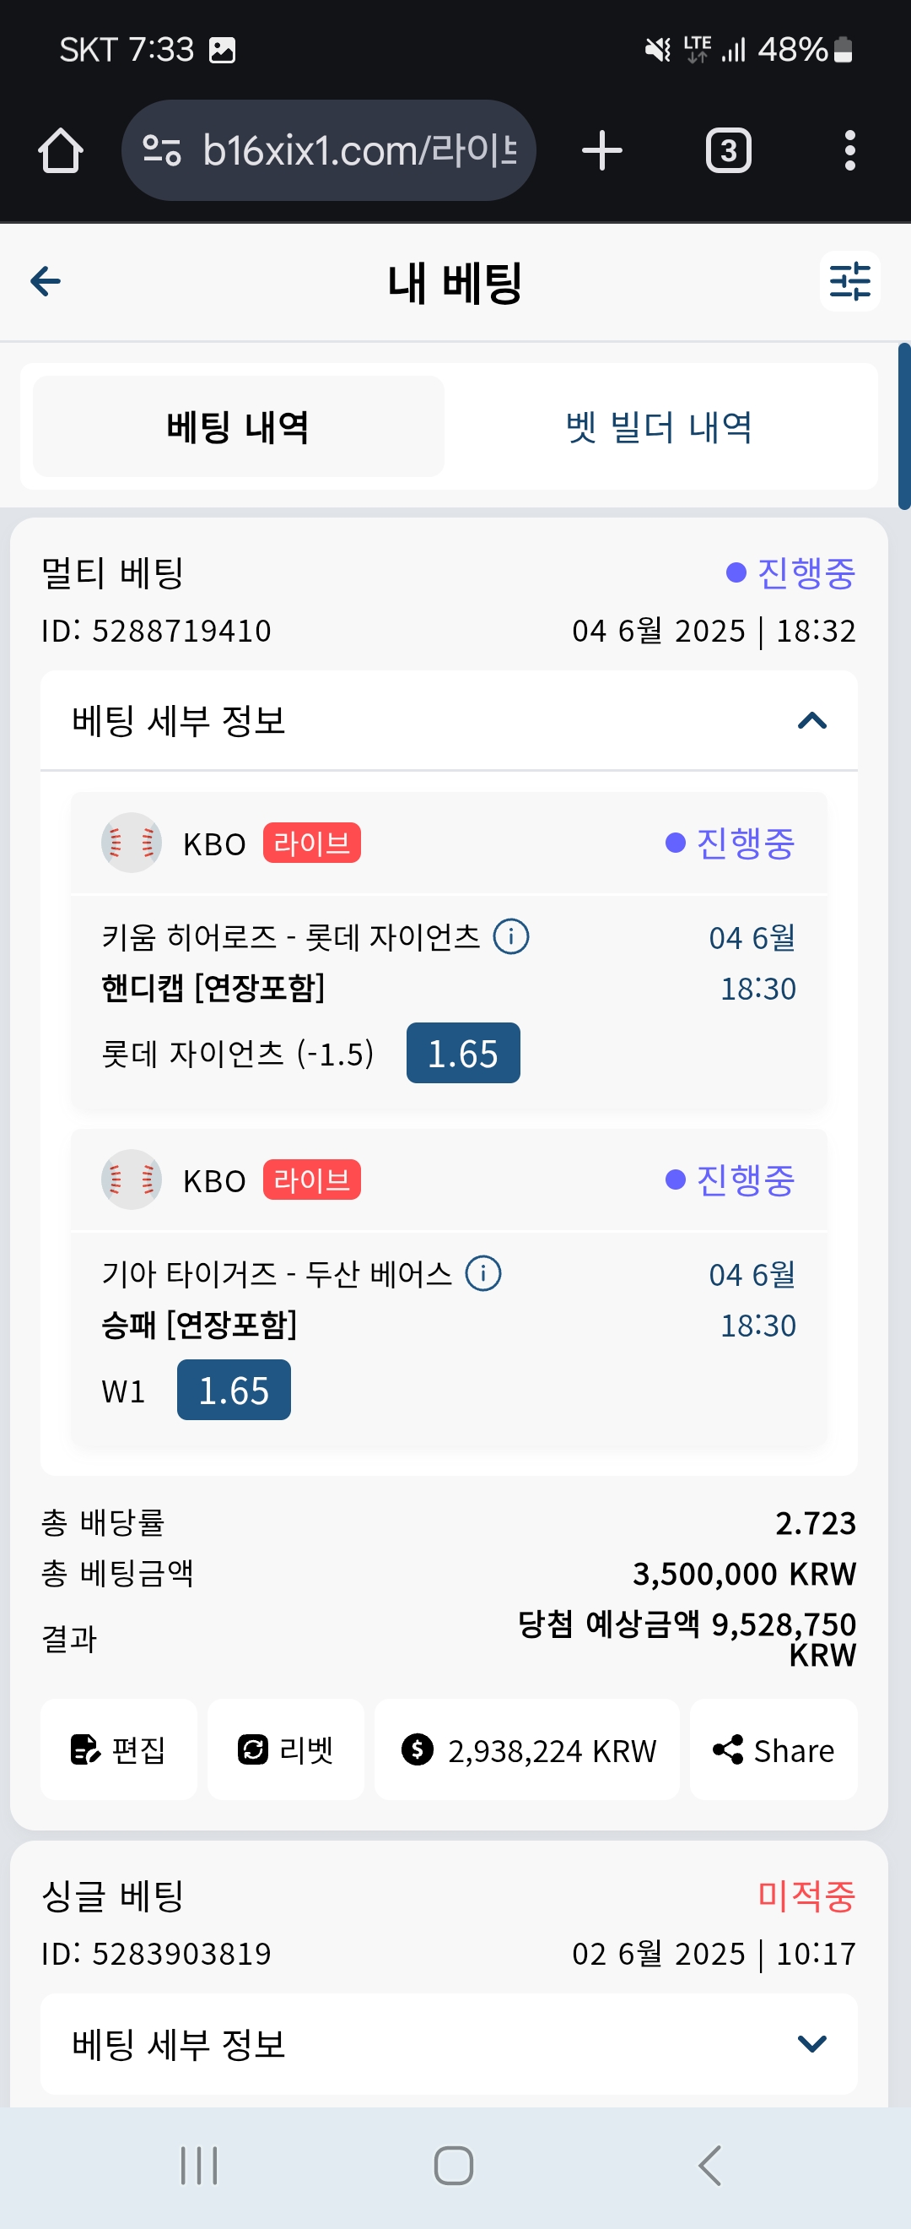
Task: Add a new browser tab
Action: [x=601, y=150]
